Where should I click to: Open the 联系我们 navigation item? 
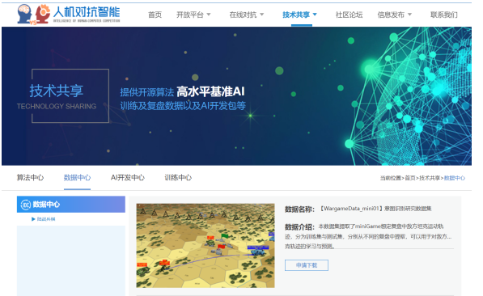click(x=443, y=15)
